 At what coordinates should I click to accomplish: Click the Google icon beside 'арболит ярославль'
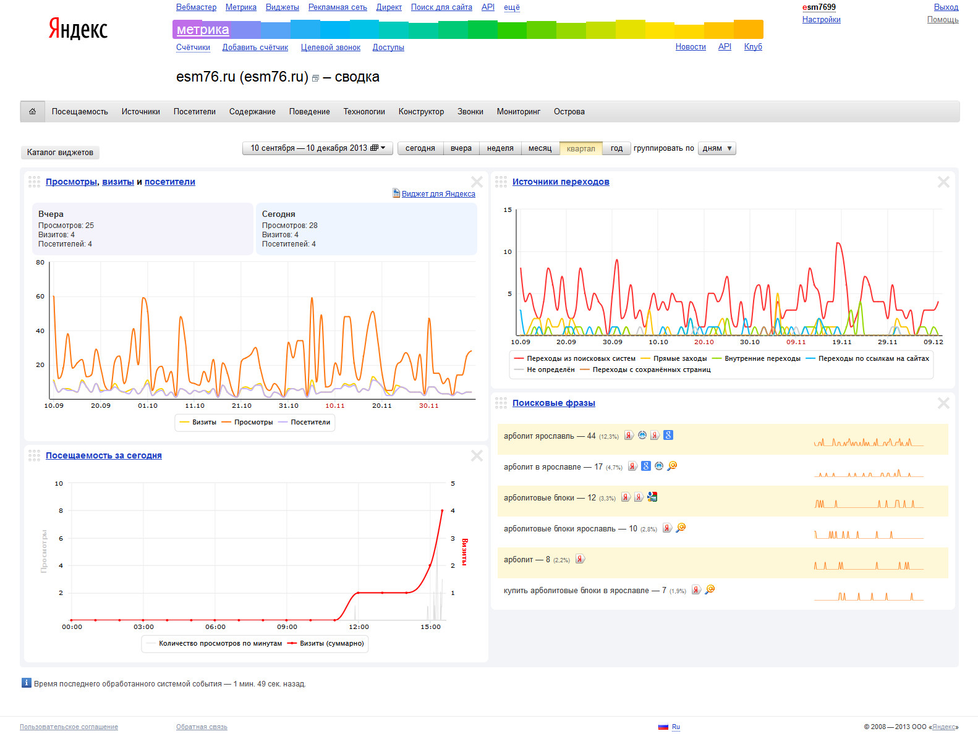(x=668, y=435)
